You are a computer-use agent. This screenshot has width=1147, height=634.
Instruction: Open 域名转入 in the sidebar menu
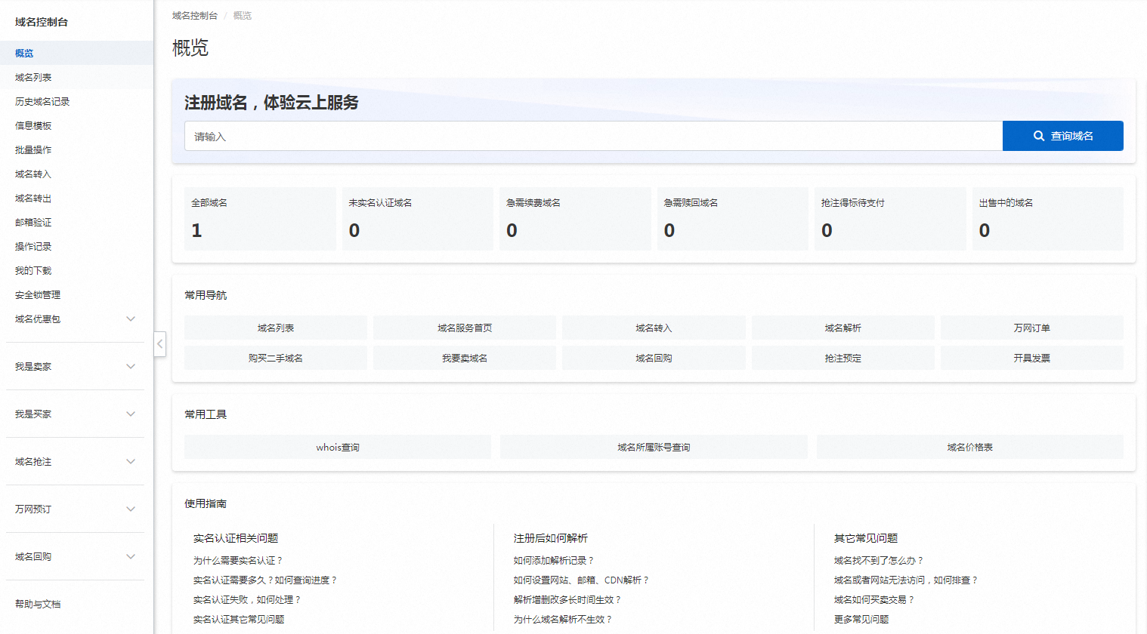(x=76, y=174)
